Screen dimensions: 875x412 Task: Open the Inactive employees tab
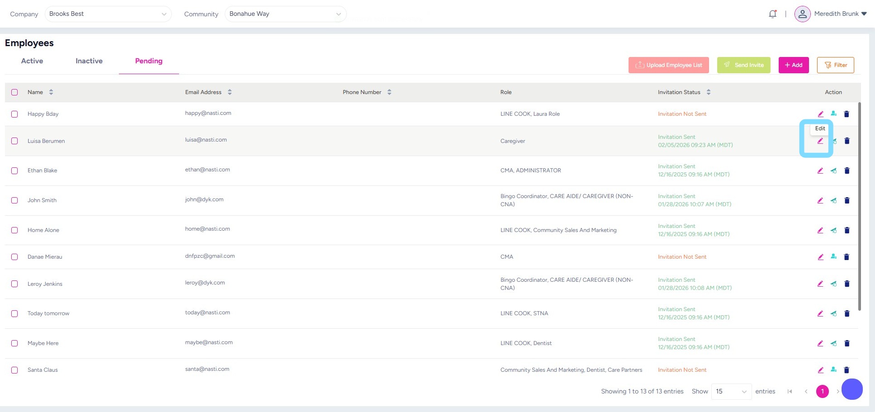click(x=89, y=61)
